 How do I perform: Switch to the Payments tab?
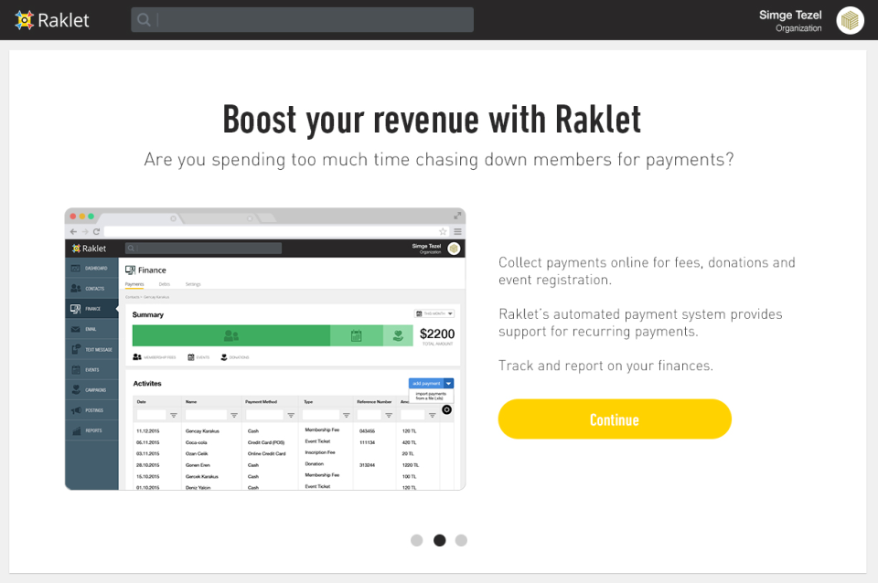pos(134,284)
